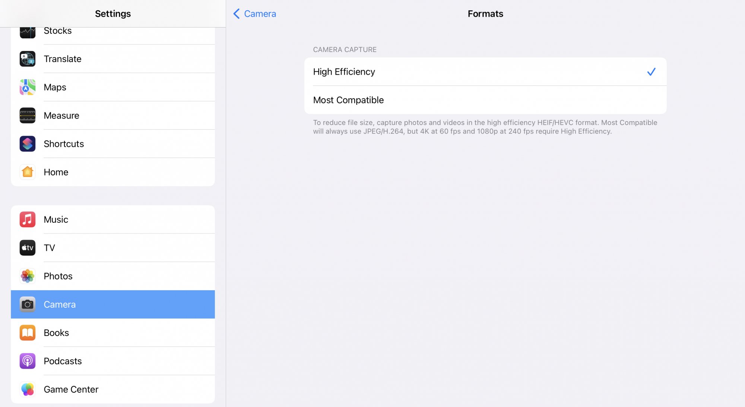This screenshot has height=407, width=745.
Task: Open the Translate app icon
Action: click(28, 59)
